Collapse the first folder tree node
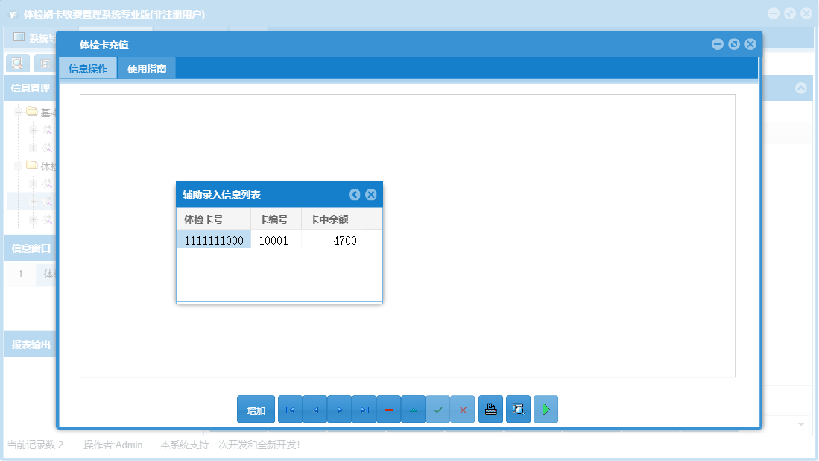This screenshot has width=819, height=461. (19, 112)
